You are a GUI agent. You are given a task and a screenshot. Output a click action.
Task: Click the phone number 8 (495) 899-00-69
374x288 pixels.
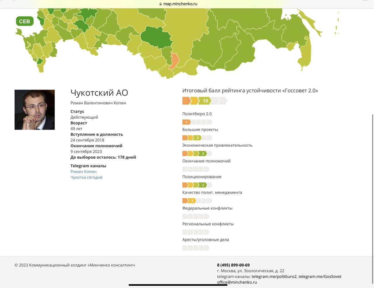[233, 265]
